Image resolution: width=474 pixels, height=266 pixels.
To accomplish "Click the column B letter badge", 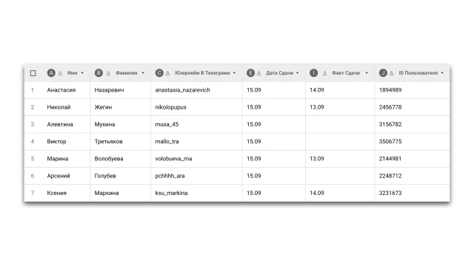I will point(99,73).
